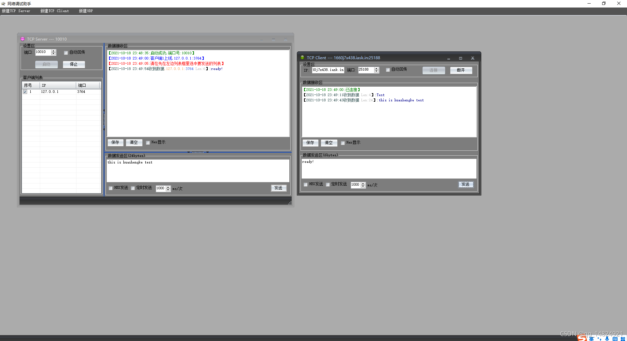Decrease TCP Server port with down arrow
This screenshot has width=627, height=341.
[54, 54]
